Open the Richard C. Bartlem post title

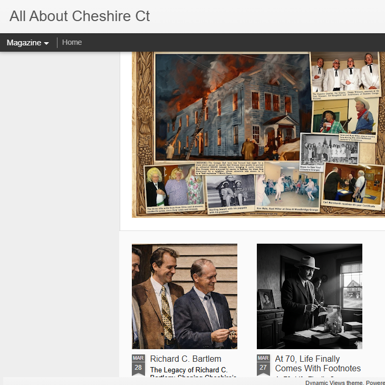click(186, 359)
